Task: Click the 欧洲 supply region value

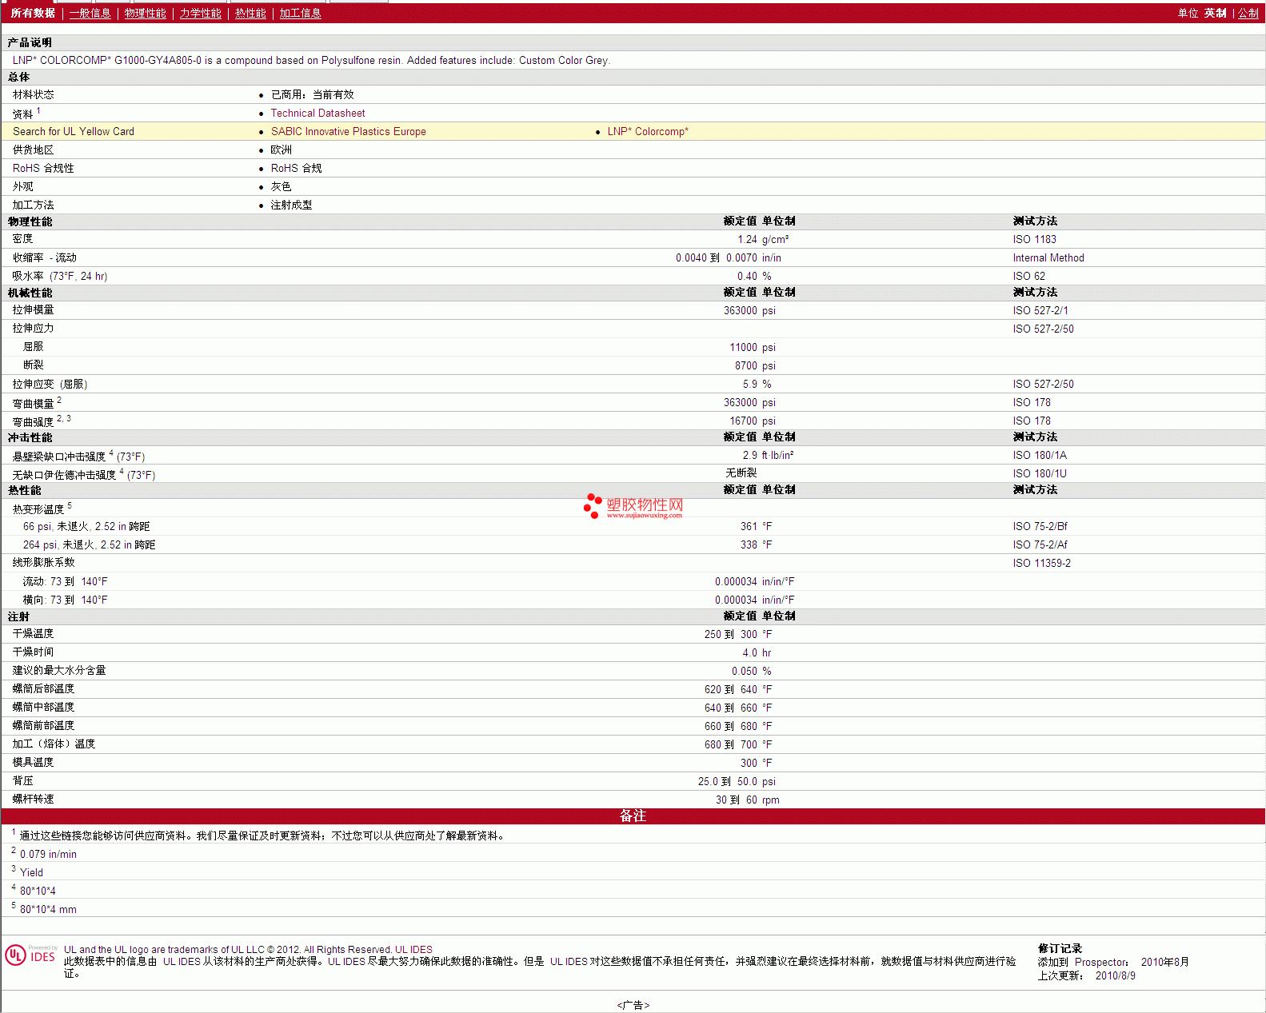Action: pyautogui.click(x=281, y=150)
